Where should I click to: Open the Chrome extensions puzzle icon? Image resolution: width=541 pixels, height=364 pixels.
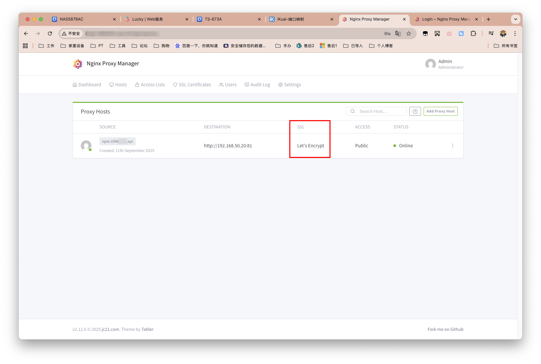point(473,34)
